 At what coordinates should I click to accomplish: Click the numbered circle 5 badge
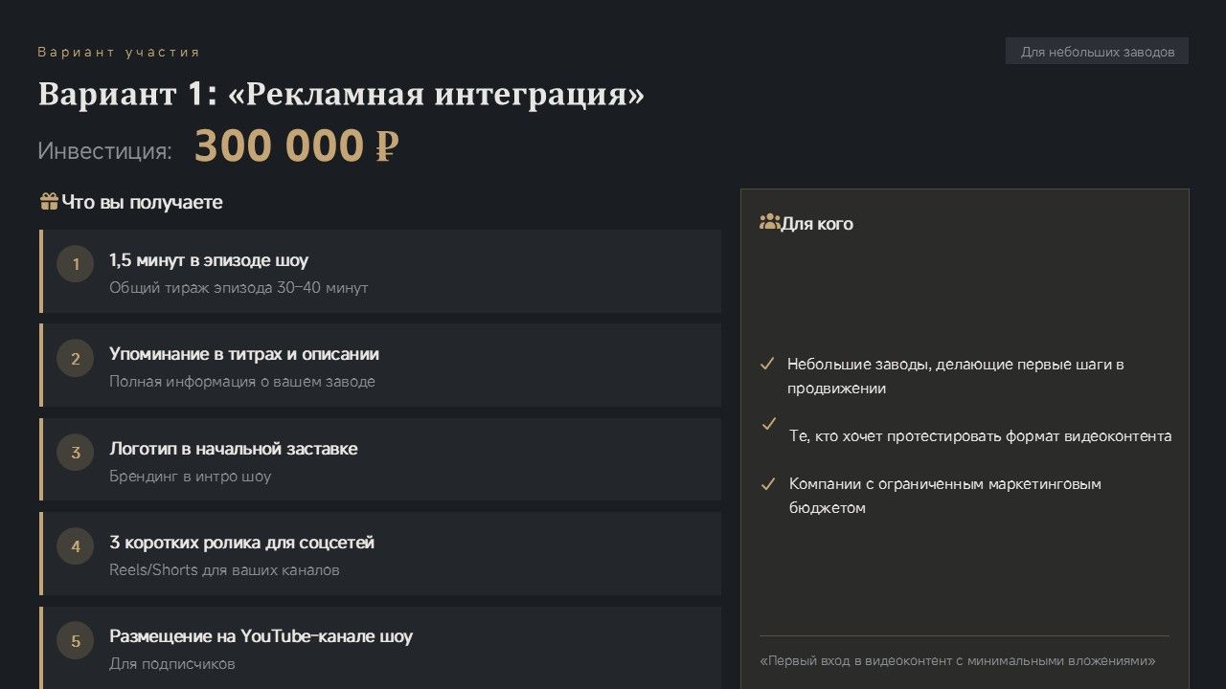pos(76,640)
